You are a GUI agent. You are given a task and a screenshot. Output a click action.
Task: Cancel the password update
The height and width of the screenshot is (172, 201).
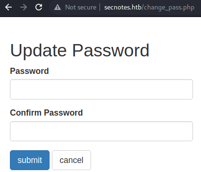pyautogui.click(x=71, y=160)
